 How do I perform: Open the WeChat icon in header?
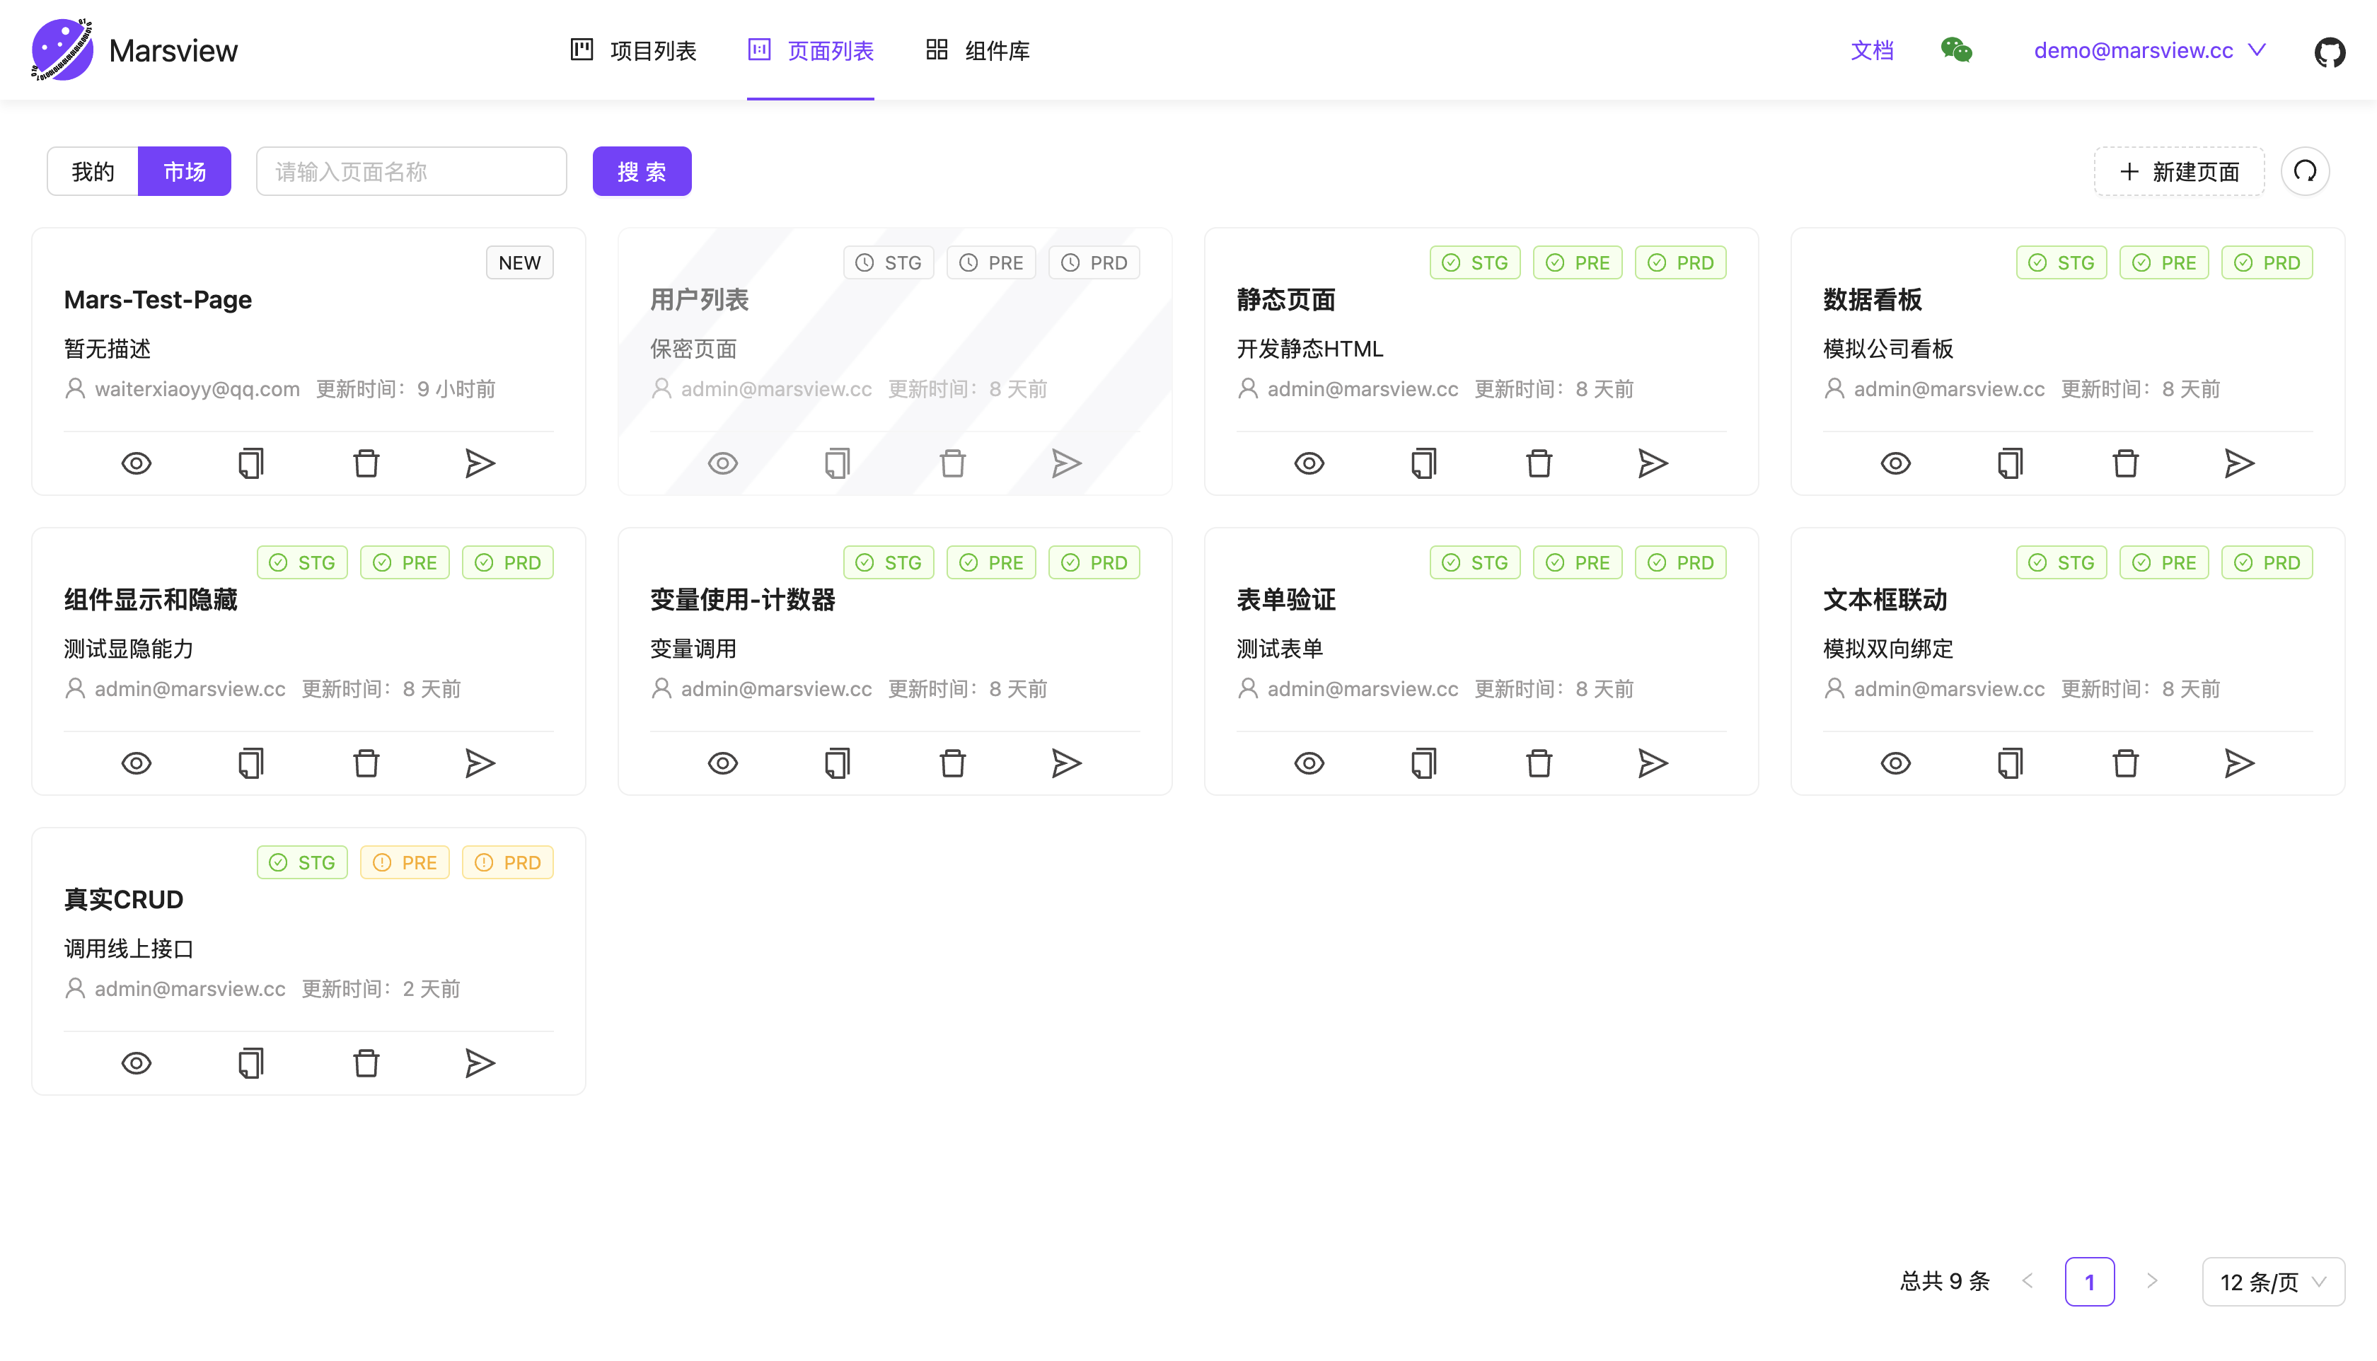point(1955,50)
